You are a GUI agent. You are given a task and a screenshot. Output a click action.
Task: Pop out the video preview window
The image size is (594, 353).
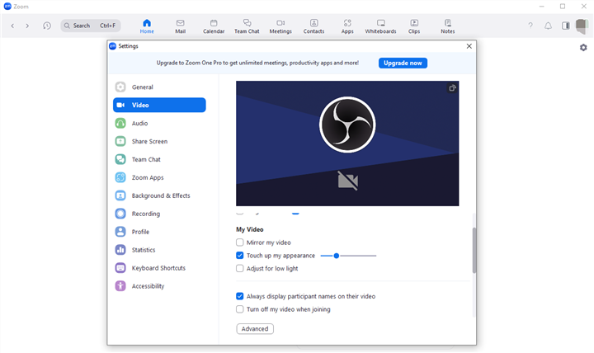click(x=452, y=88)
